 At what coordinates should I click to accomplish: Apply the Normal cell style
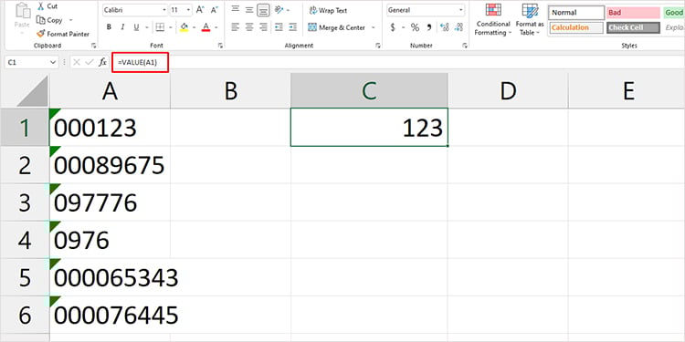tap(576, 13)
